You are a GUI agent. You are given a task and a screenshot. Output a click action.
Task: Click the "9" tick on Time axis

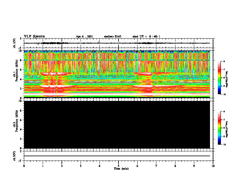coord(194,166)
